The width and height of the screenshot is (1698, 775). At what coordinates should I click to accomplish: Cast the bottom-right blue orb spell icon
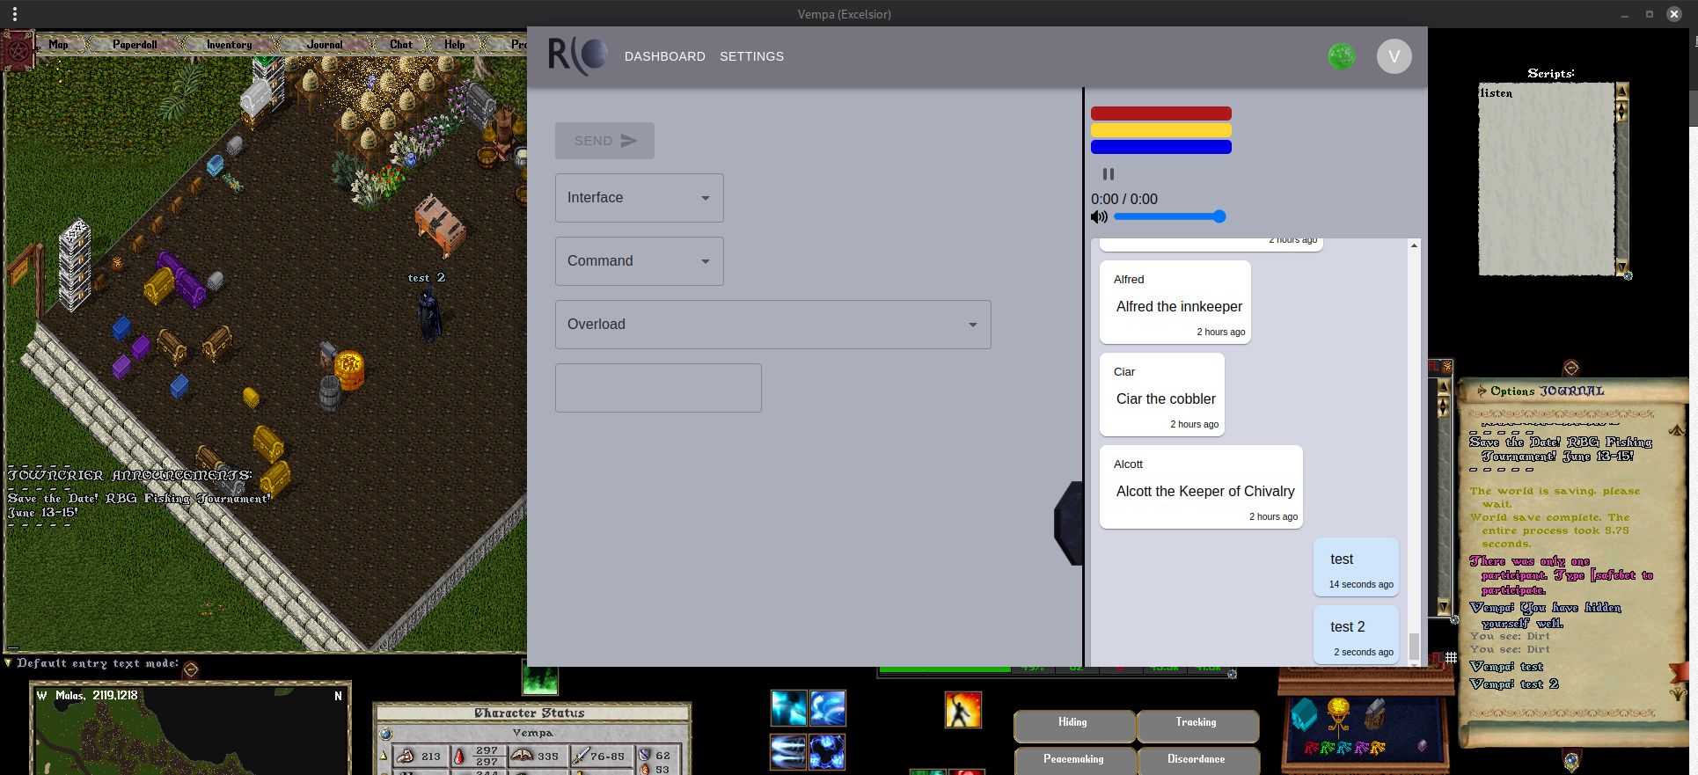pos(828,752)
